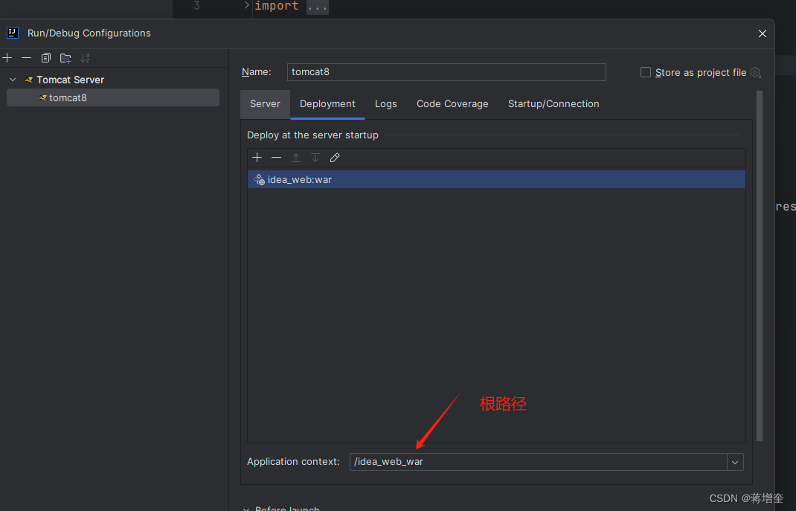Copy the selected configuration
796x511 pixels.
point(45,58)
